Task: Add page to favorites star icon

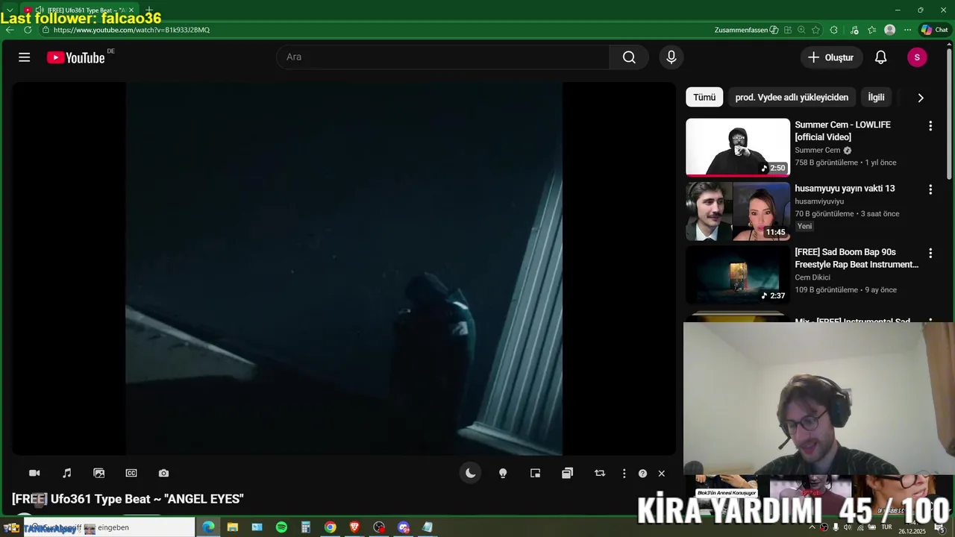Action: [815, 30]
